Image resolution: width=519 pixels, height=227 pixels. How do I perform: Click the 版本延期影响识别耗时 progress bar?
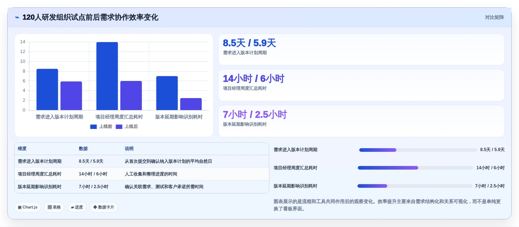[x=415, y=186]
